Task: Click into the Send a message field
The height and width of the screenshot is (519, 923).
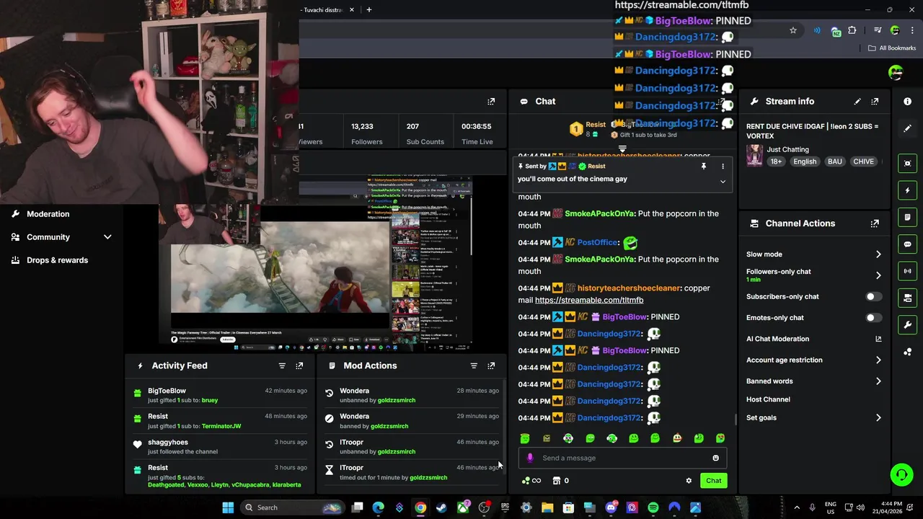Action: pyautogui.click(x=623, y=458)
